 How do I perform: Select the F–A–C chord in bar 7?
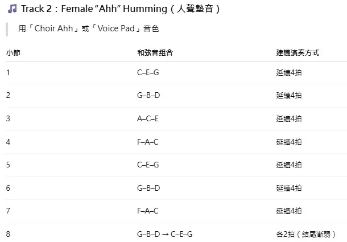[x=148, y=211]
